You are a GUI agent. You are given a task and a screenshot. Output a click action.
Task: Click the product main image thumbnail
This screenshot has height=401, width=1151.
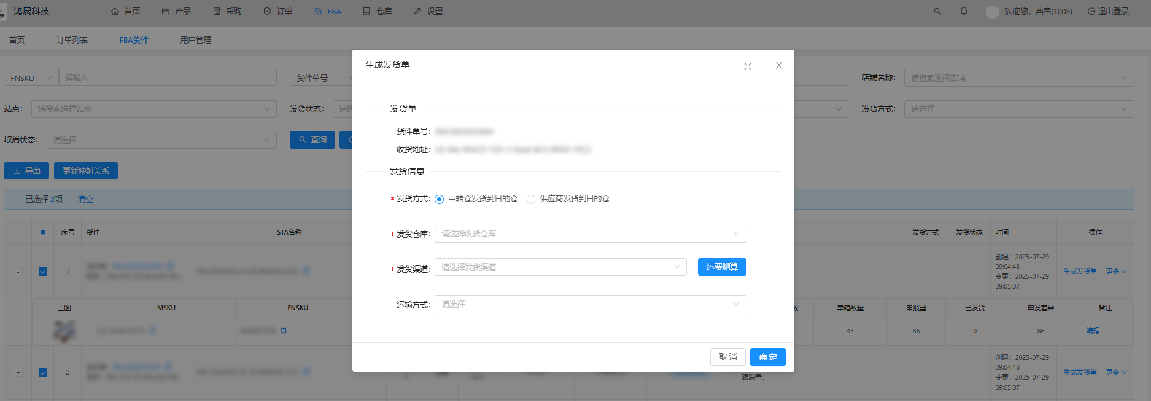pyautogui.click(x=64, y=331)
